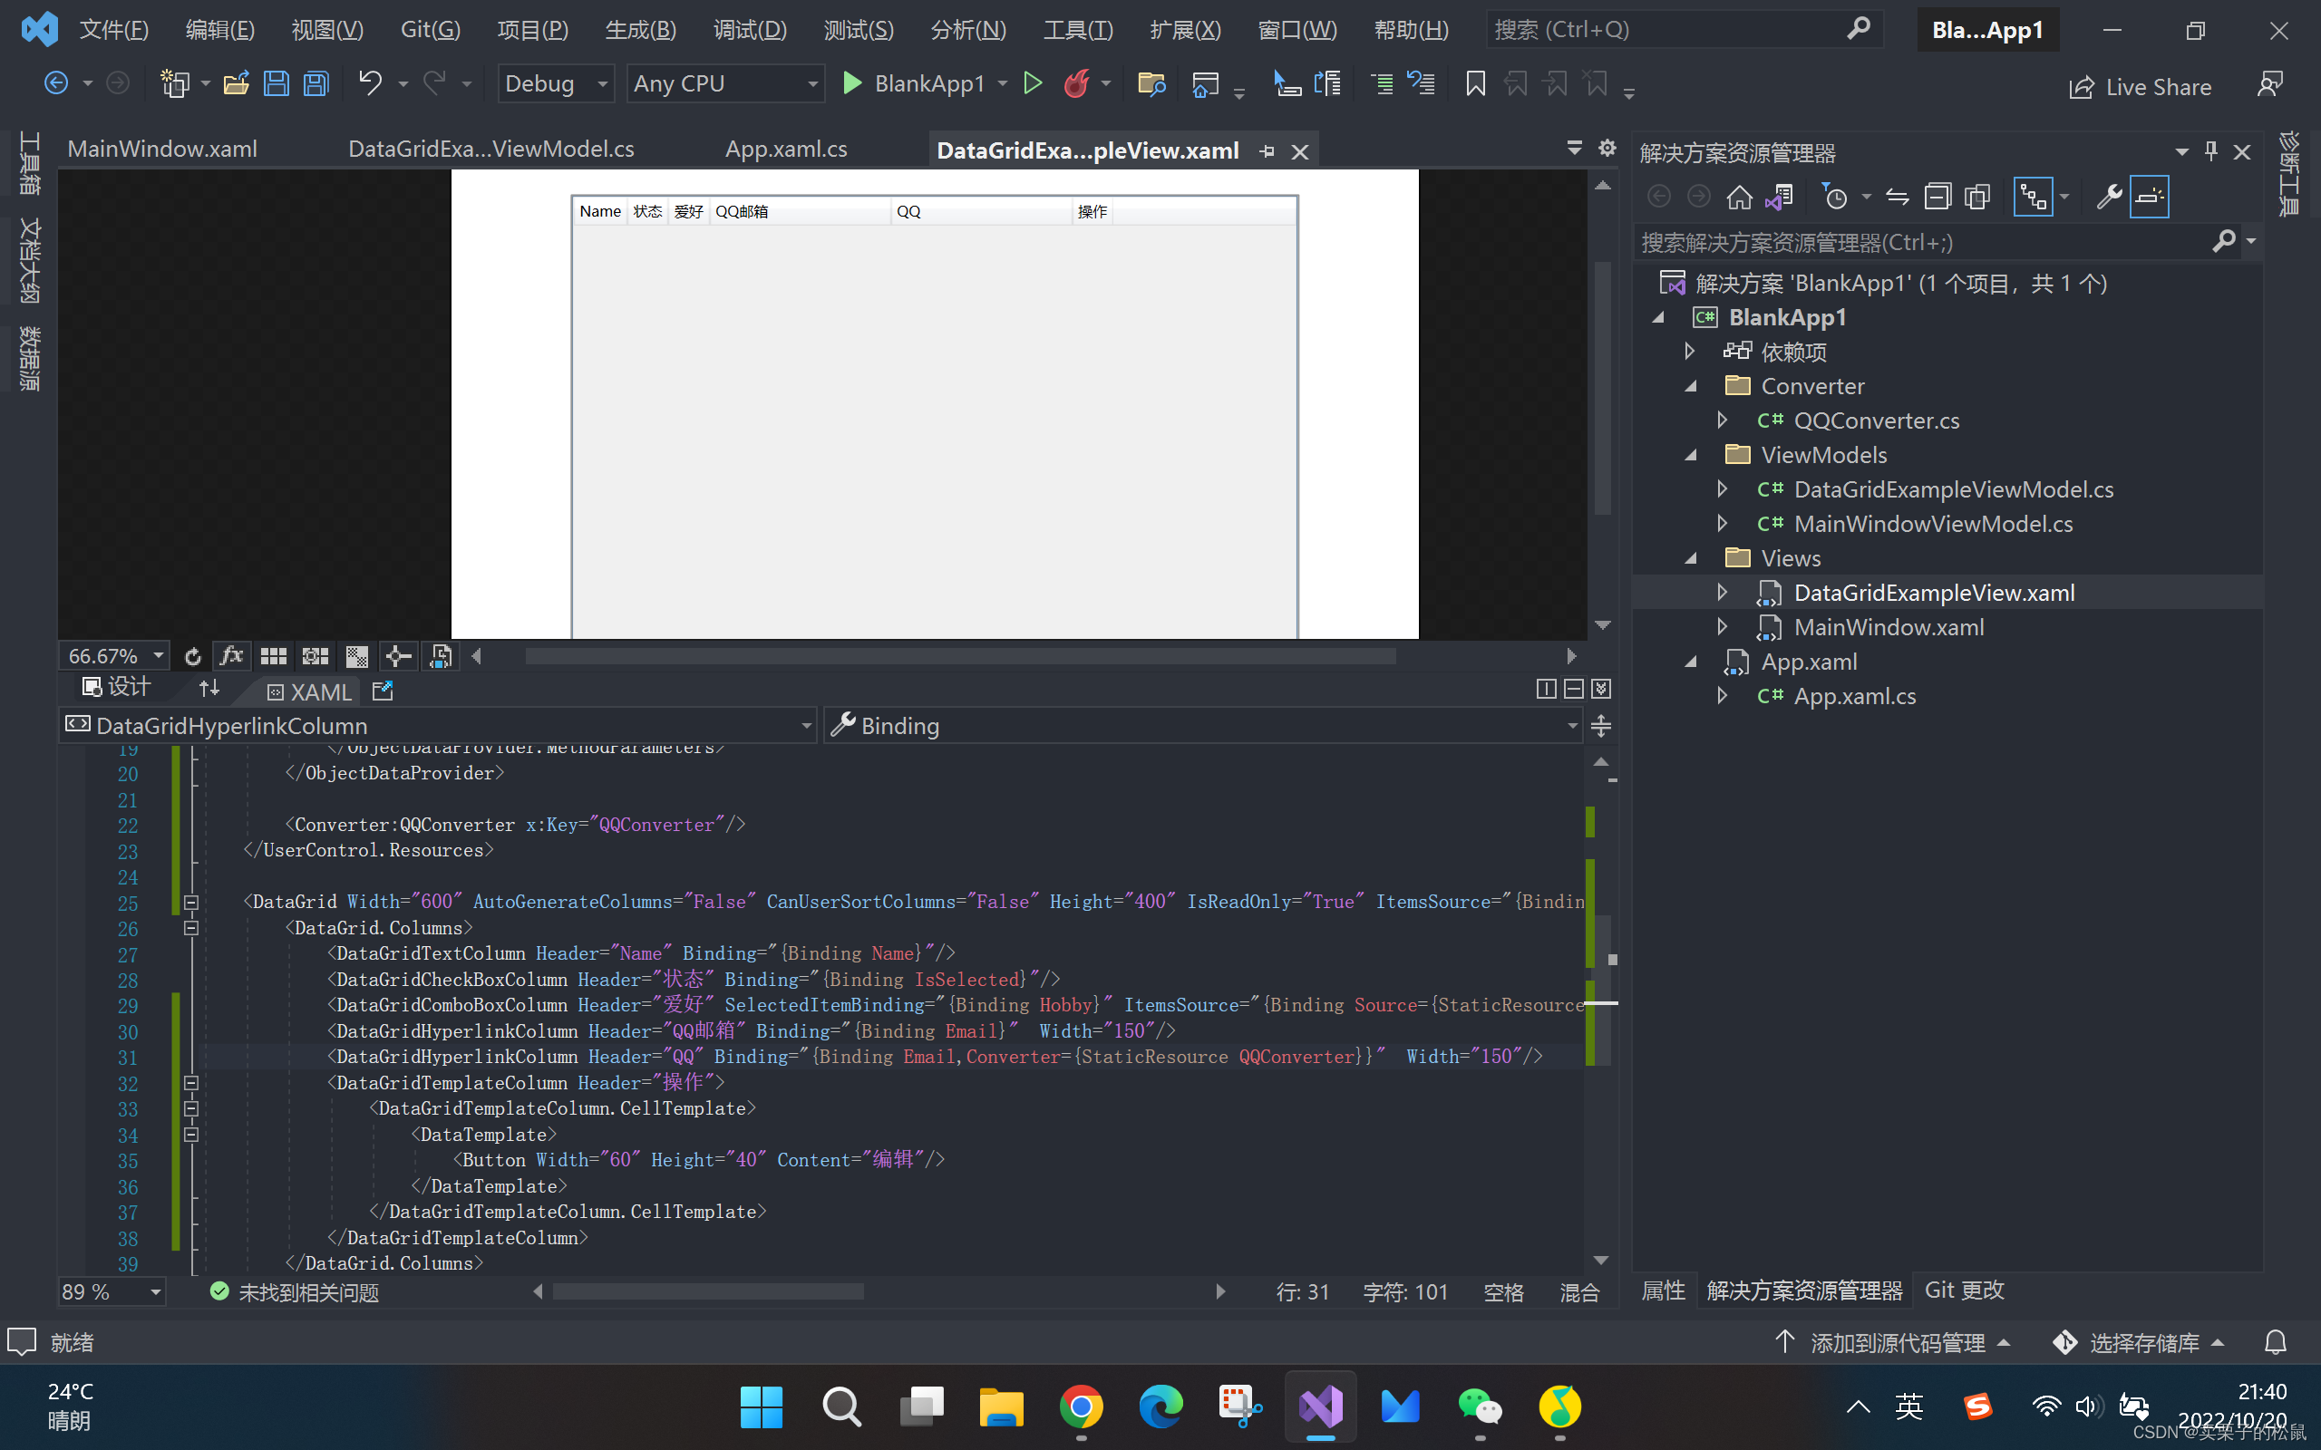Open the Git(G) menu
Viewport: 2321px width, 1450px height.
[430, 30]
